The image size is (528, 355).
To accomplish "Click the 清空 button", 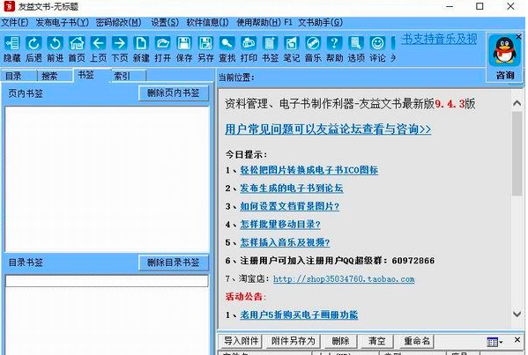I will coord(376,341).
